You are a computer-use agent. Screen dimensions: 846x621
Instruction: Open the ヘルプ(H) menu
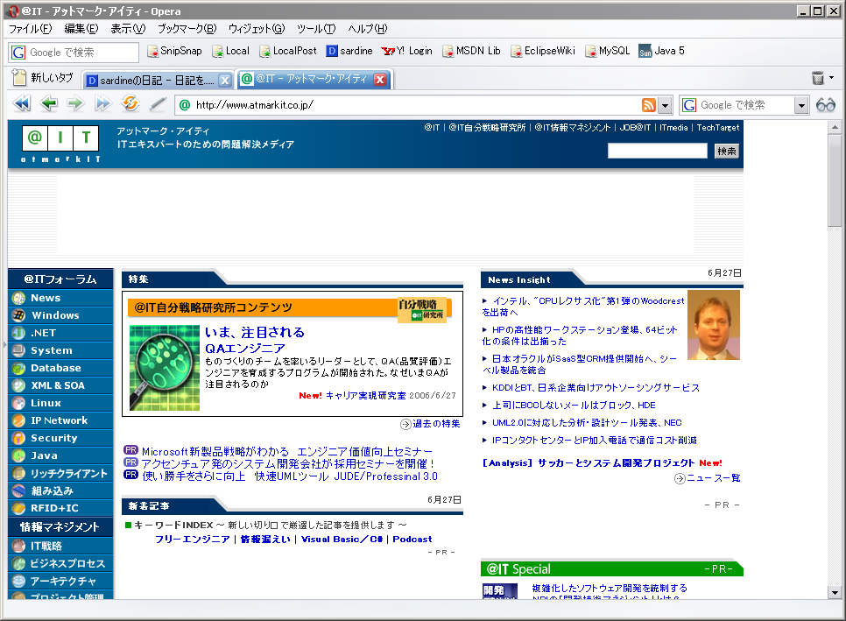pos(368,29)
